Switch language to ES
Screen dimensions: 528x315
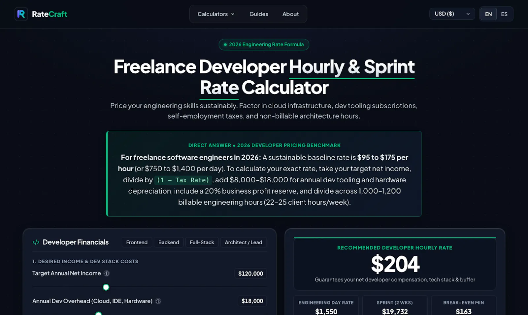point(504,14)
